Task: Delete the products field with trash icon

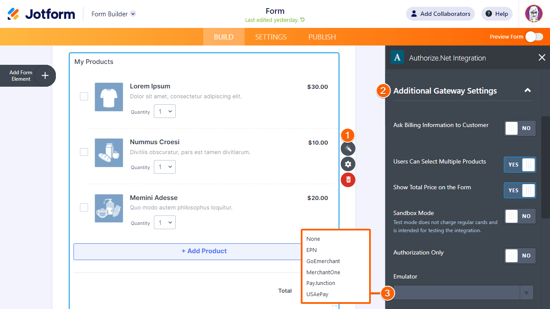Action: [348, 179]
